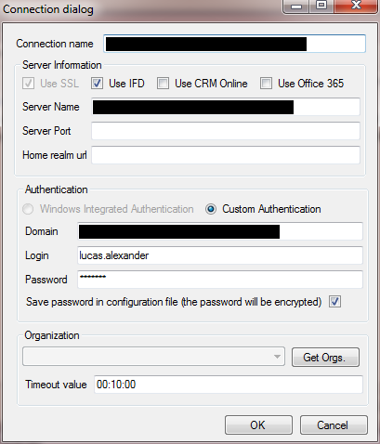Click the Login field containing lucas.alexander
This screenshot has width=380, height=444.
pos(220,255)
